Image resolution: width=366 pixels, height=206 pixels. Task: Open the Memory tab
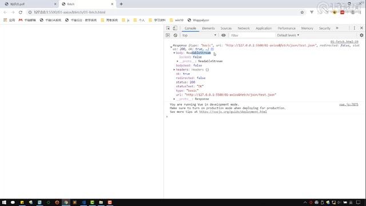coord(307,28)
